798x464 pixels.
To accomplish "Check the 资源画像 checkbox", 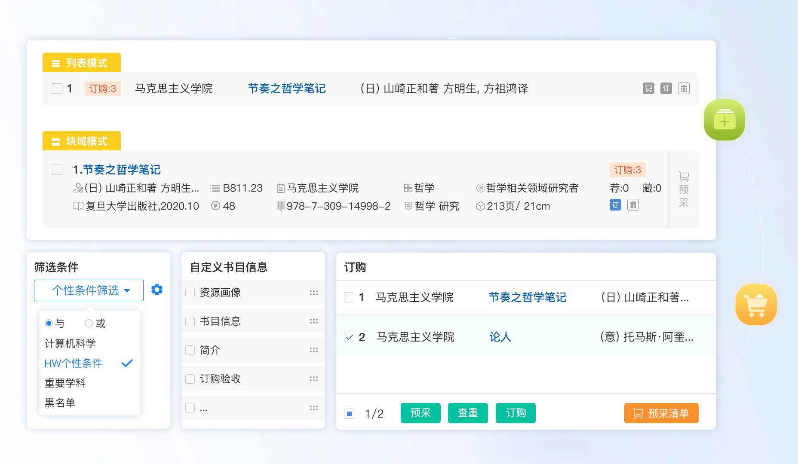I will coord(190,293).
